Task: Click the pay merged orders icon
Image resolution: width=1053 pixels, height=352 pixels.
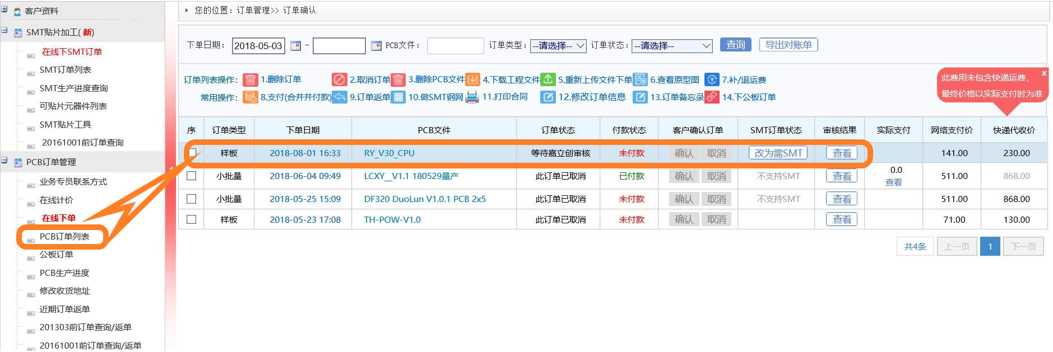Action: 251,97
